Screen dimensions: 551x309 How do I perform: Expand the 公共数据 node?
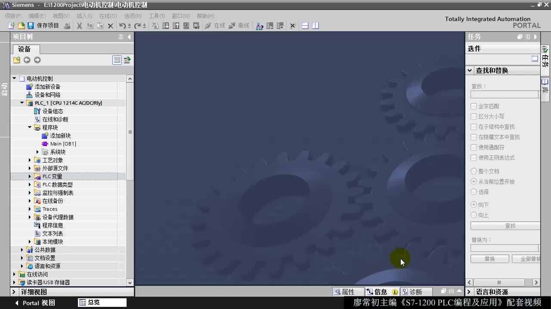(22, 250)
